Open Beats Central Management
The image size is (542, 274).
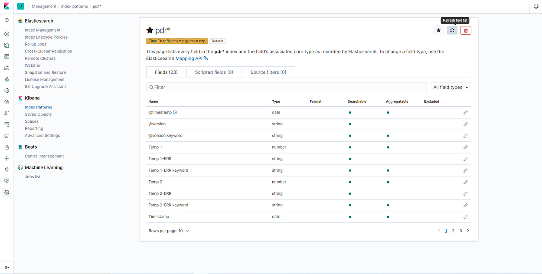coord(44,156)
